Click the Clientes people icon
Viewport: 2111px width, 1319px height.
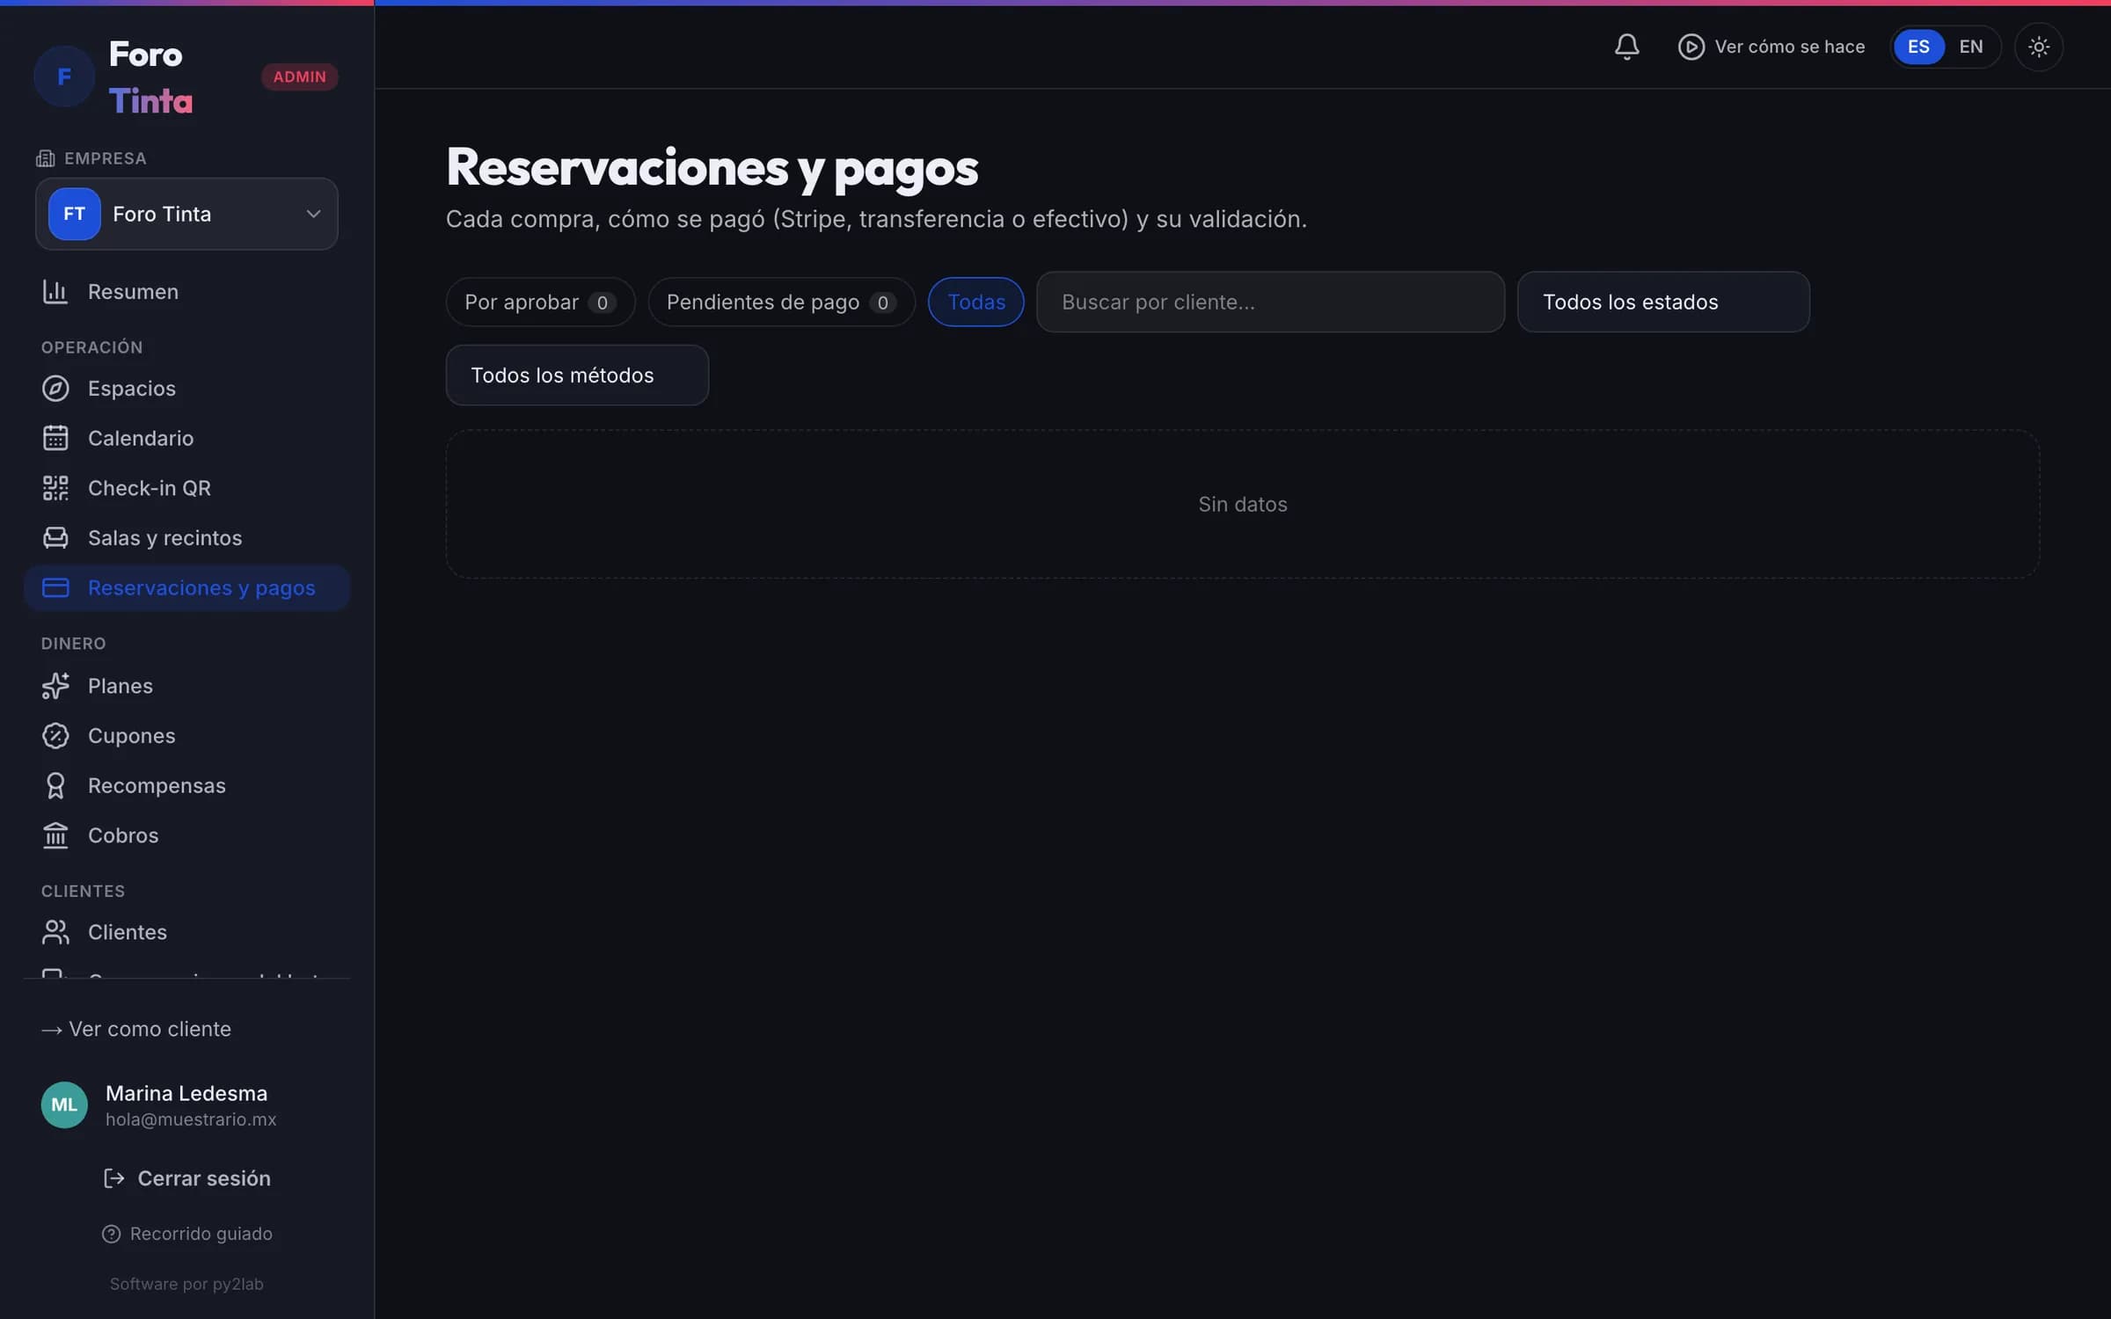(55, 932)
